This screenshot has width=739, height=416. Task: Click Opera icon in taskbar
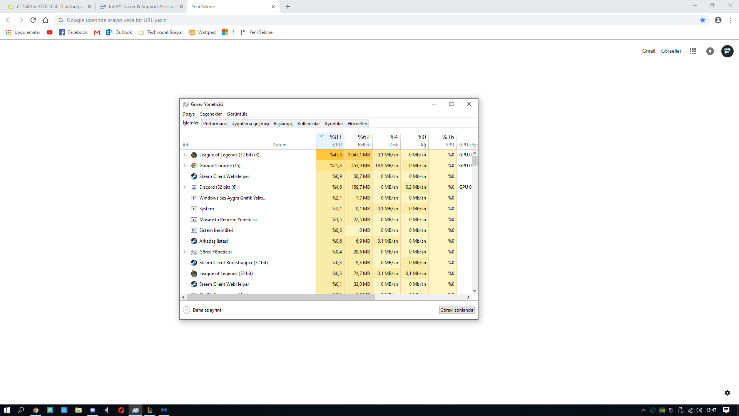121,410
